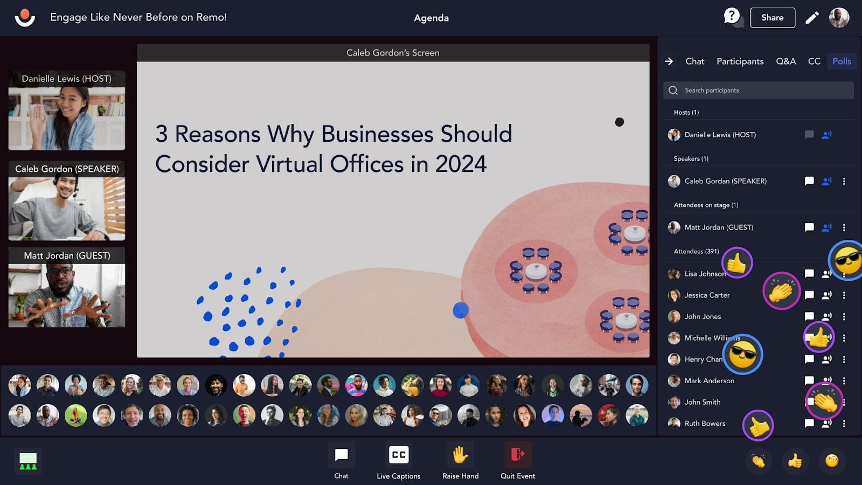Open the Chat icon in bottom toolbar
Screen dimensions: 862x485
click(341, 456)
